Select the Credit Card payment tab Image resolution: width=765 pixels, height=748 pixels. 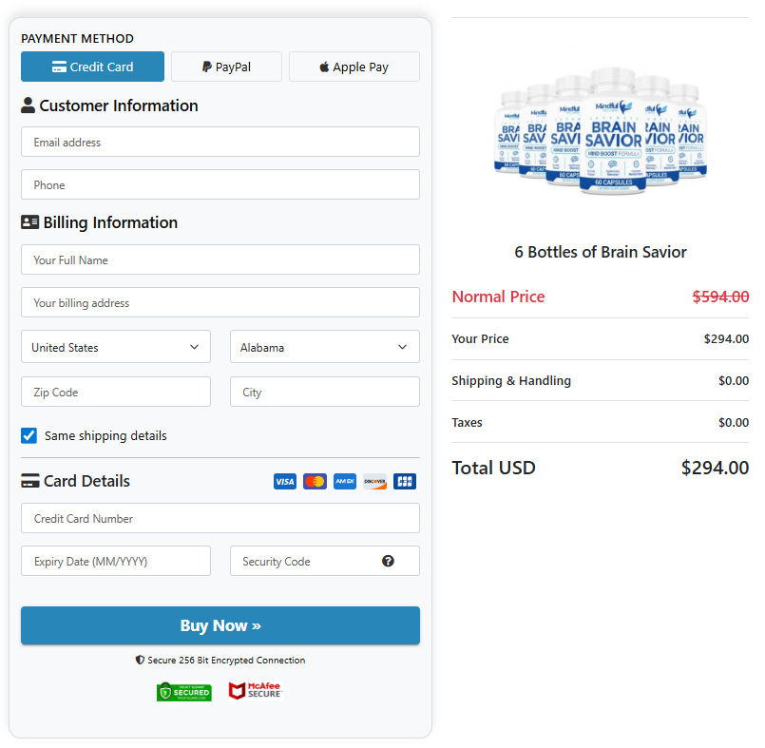coord(92,67)
